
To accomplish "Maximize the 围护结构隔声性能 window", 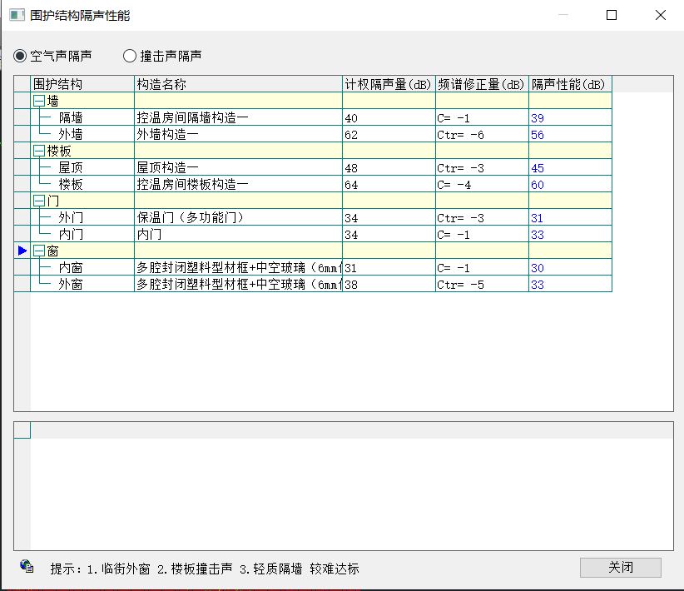I will click(x=612, y=15).
